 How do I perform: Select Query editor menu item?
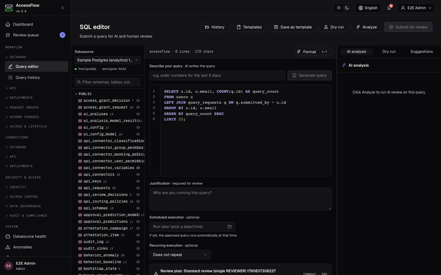(36, 67)
